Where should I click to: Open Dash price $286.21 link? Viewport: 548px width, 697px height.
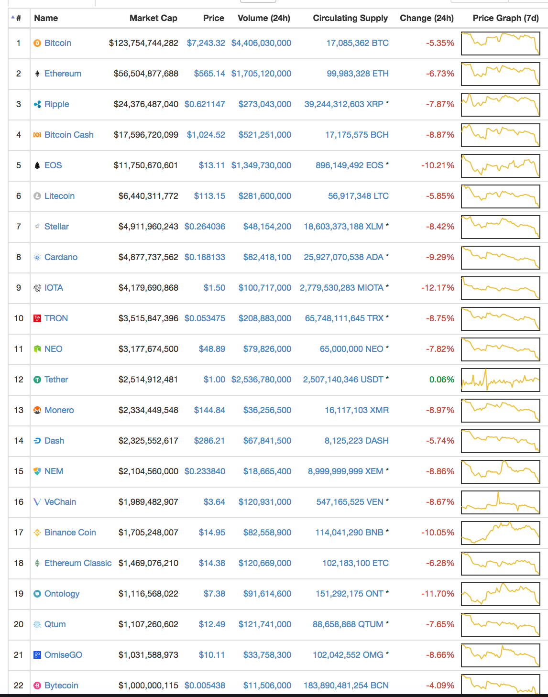pyautogui.click(x=209, y=441)
